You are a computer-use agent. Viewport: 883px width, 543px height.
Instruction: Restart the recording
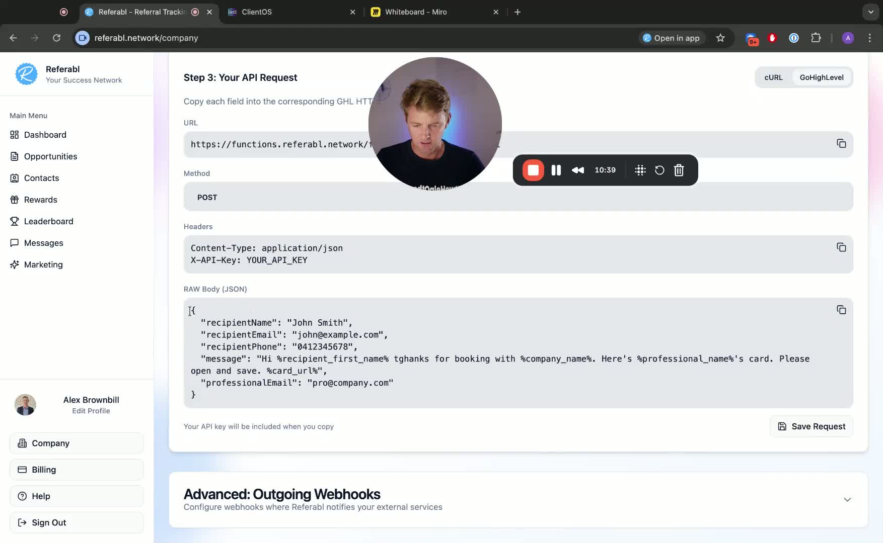(x=659, y=170)
